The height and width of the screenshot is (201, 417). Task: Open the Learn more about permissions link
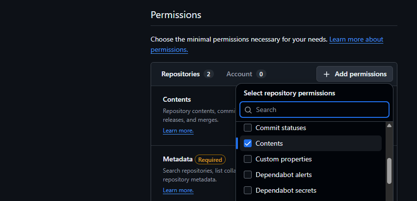267,45
